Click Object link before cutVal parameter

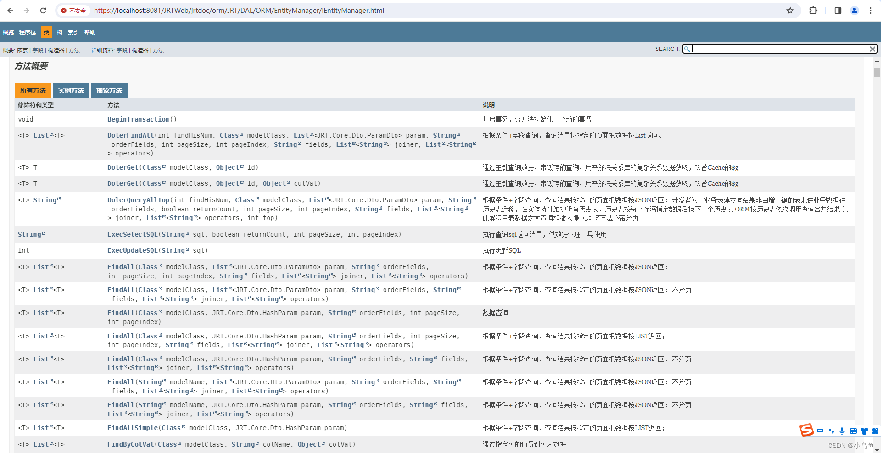point(276,183)
